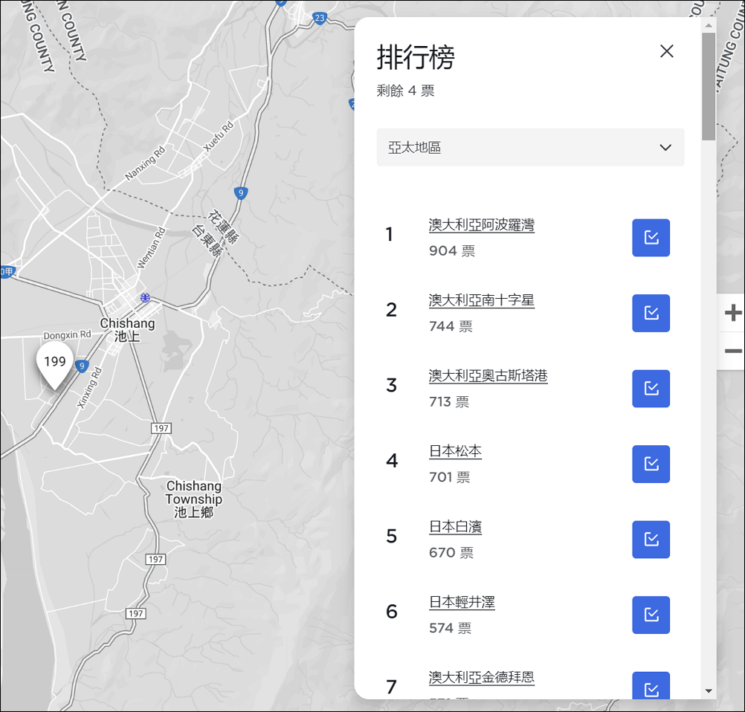Click the leaderboard scrollbar thumb
Image resolution: width=745 pixels, height=712 pixels.
[709, 86]
